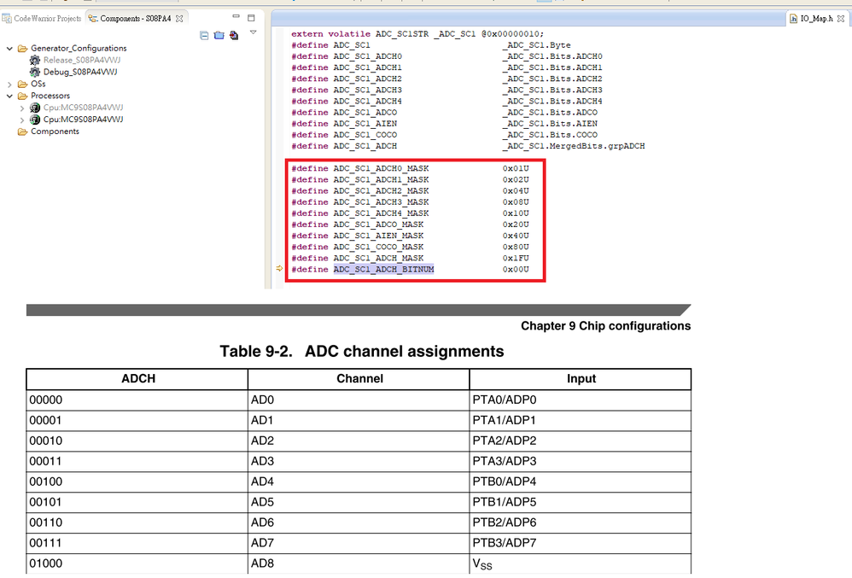Click the PTB3/ADP7 input cell
The image size is (852, 578).
point(581,543)
